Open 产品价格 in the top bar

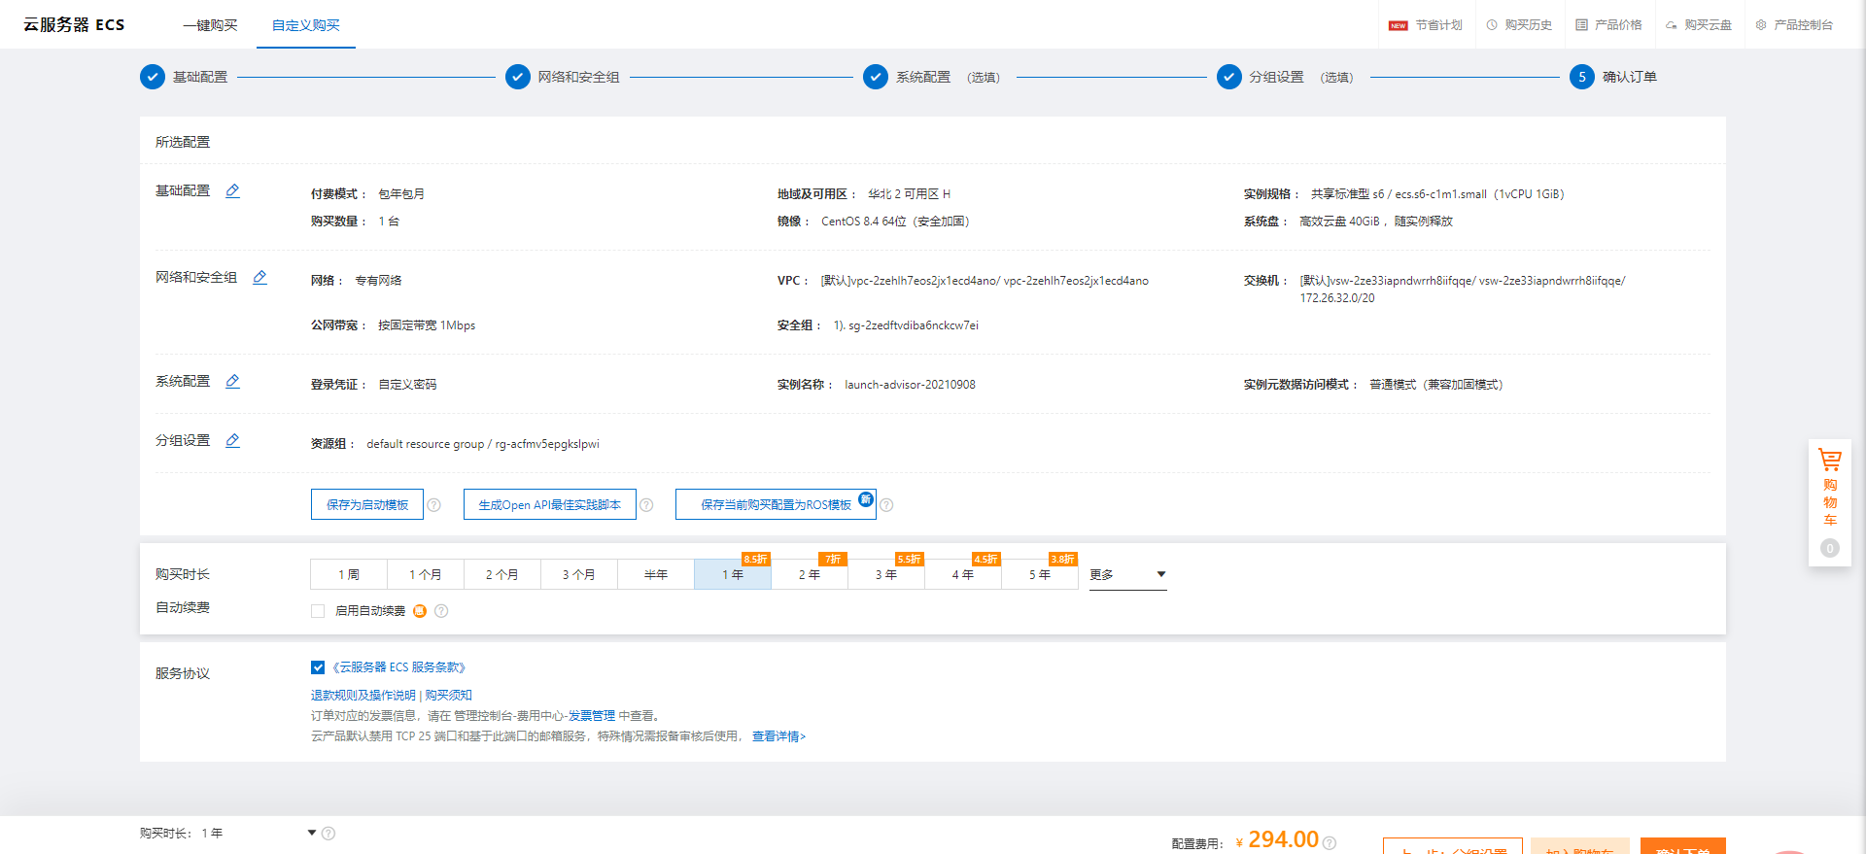(1609, 25)
